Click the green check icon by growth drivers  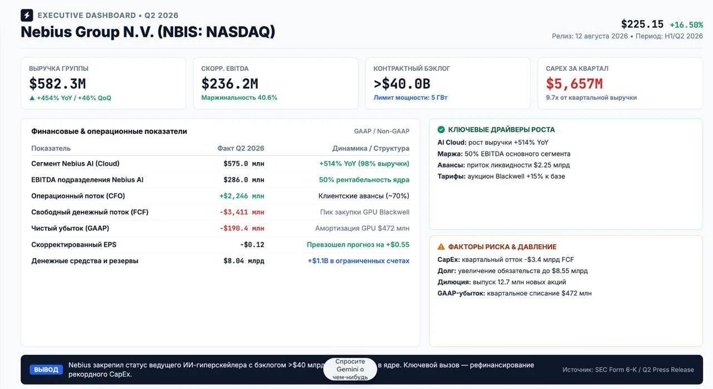tap(441, 129)
